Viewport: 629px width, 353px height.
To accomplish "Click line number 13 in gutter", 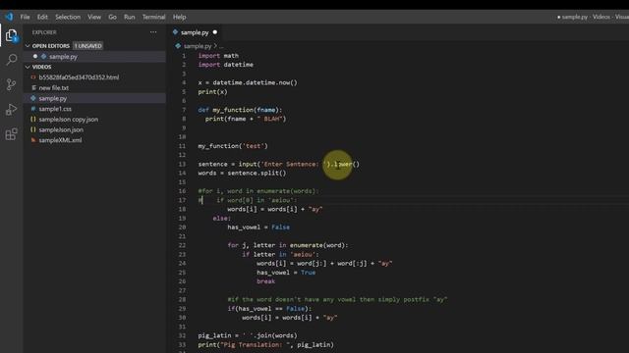I will tap(182, 164).
